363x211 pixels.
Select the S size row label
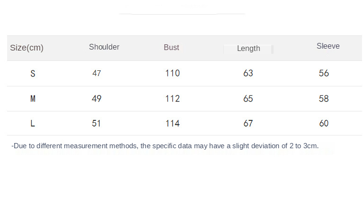tap(33, 74)
